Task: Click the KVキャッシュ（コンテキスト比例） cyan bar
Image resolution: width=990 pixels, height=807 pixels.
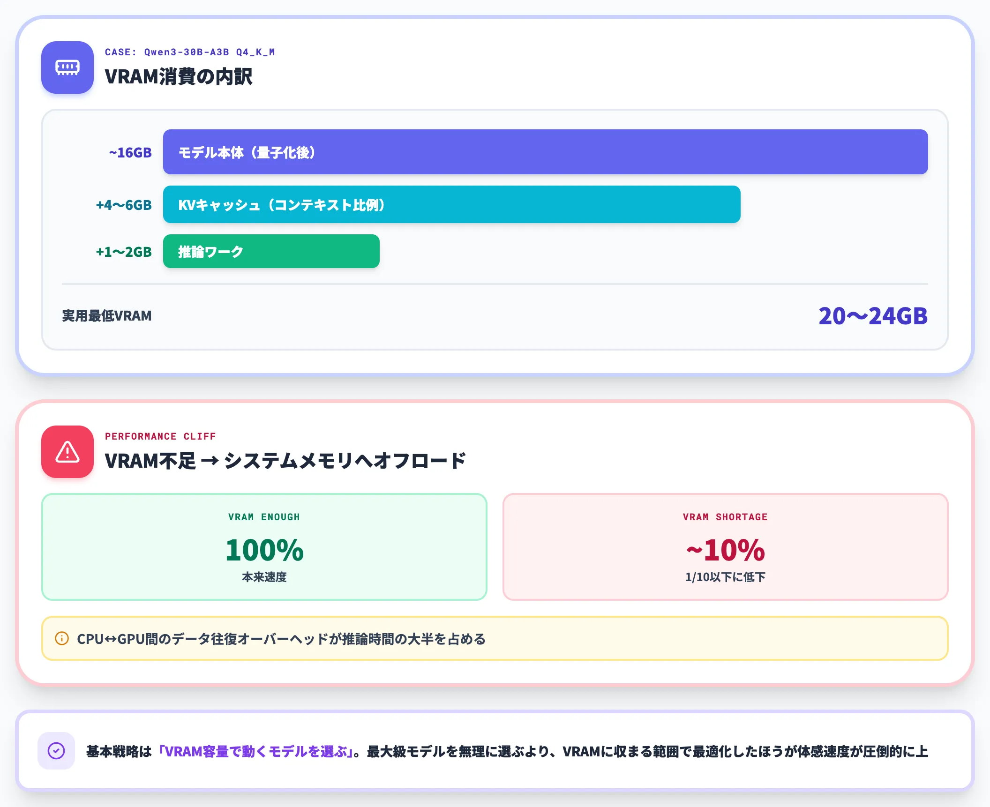Action: (452, 204)
